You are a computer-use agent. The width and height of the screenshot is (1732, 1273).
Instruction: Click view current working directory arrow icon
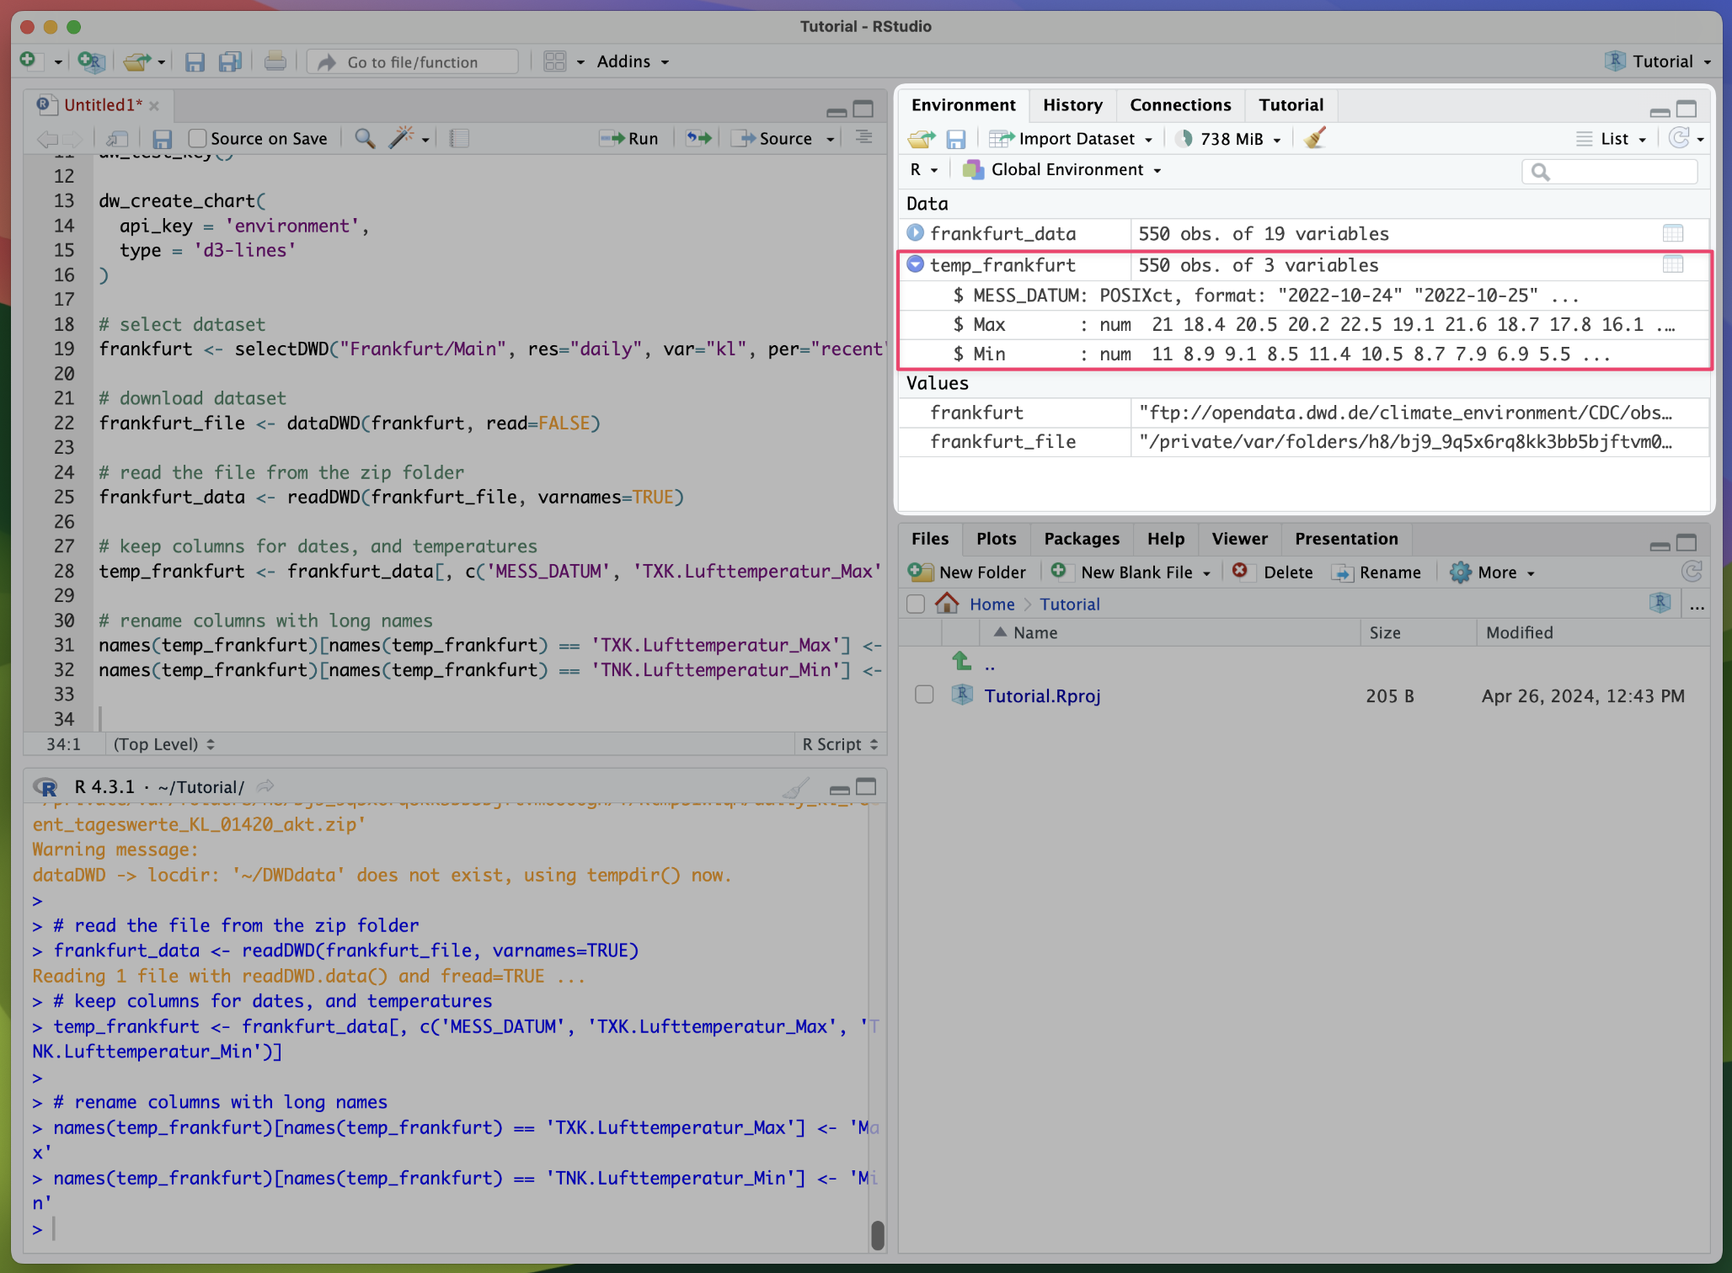point(265,786)
